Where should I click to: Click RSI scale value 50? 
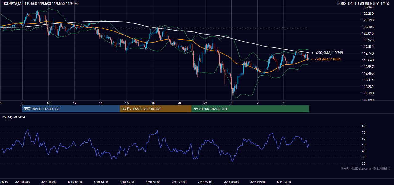pyautogui.click(x=363, y=145)
